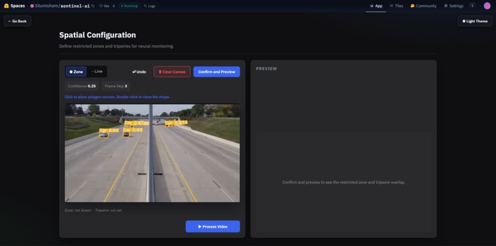This screenshot has height=246, width=496.
Task: Click the Go Back button
Action: 17,21
